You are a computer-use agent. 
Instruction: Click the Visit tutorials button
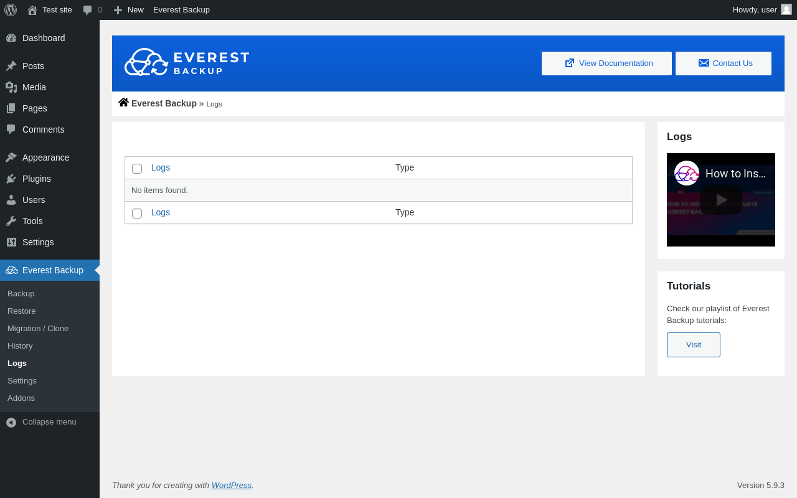tap(694, 345)
